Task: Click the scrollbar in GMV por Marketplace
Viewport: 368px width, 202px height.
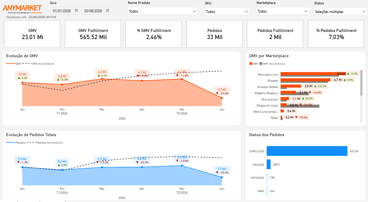Action: [361, 82]
